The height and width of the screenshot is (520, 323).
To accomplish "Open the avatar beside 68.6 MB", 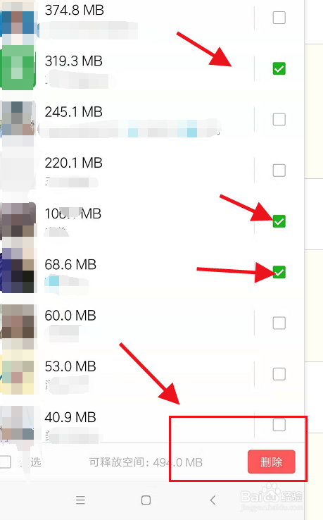I will [x=18, y=272].
